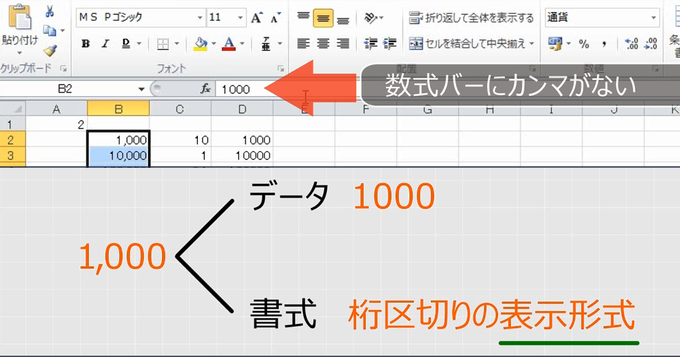This screenshot has width=680, height=357.
Task: Click the Format Painter brush icon
Action: pos(50,50)
